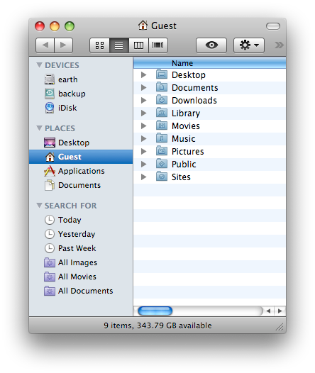Screen dimensions: 315x373
Task: Switch to column view mode
Action: 138,45
